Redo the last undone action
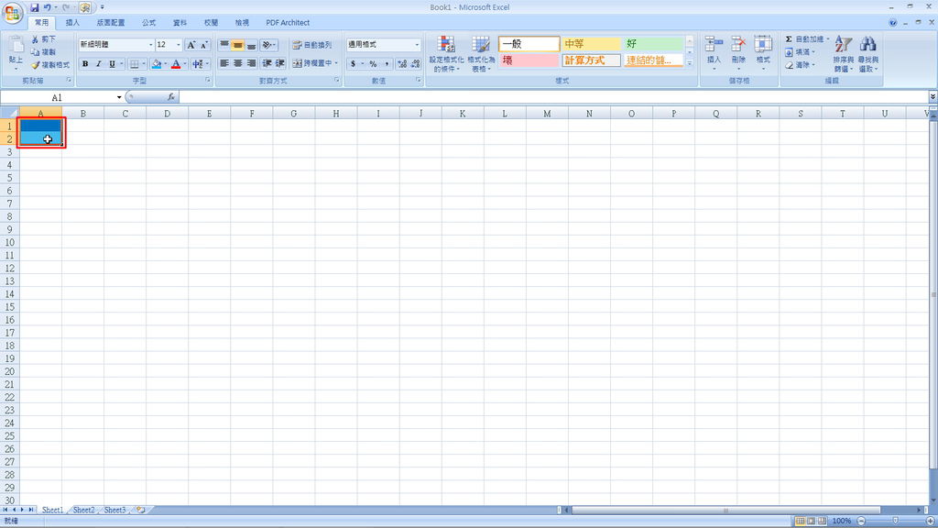The width and height of the screenshot is (938, 528). 66,7
